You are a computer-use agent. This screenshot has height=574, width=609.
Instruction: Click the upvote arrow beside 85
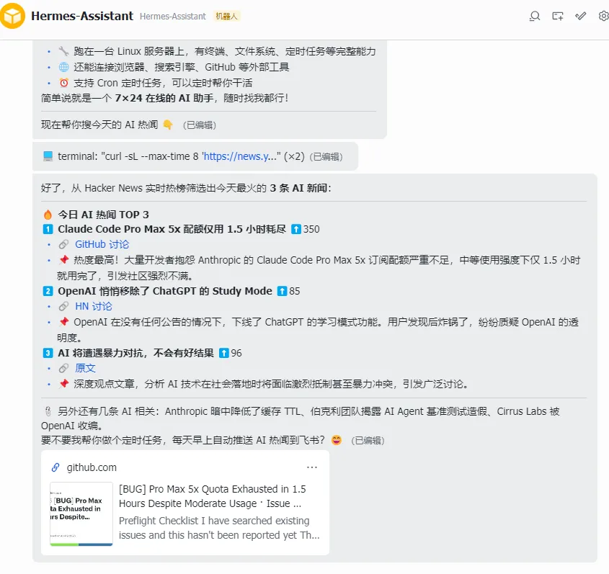click(283, 291)
